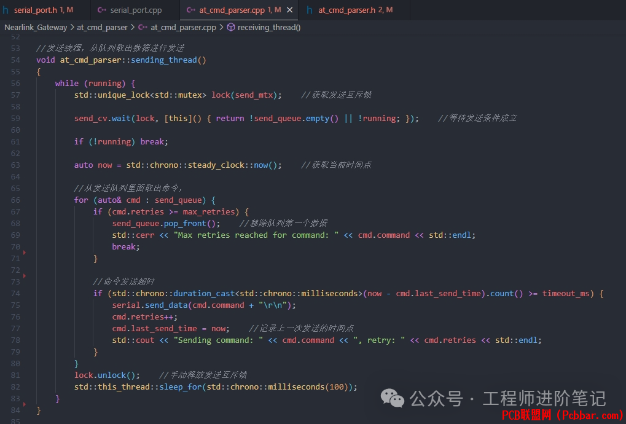Click 'sleep_for' on line 82
This screenshot has height=424, width=626.
click(x=181, y=387)
